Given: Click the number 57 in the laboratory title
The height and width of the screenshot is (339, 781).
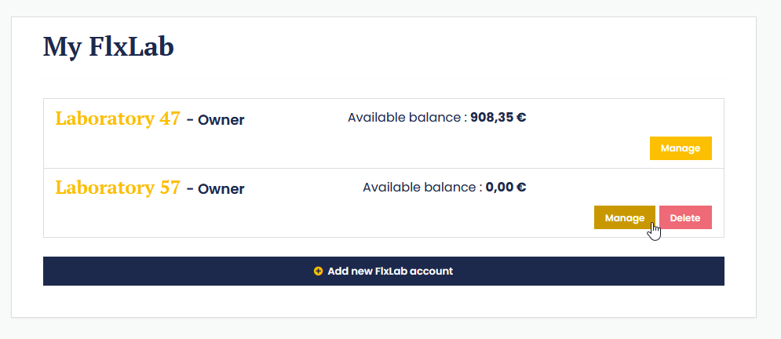Looking at the screenshot, I should pos(170,188).
